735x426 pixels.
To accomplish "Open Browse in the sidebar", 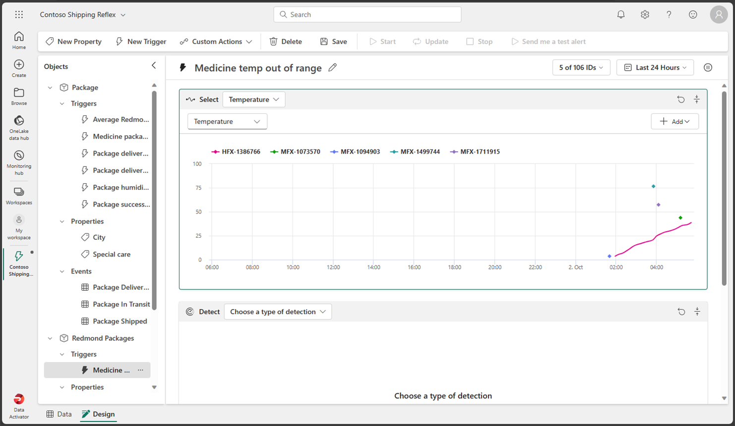I will pyautogui.click(x=19, y=97).
